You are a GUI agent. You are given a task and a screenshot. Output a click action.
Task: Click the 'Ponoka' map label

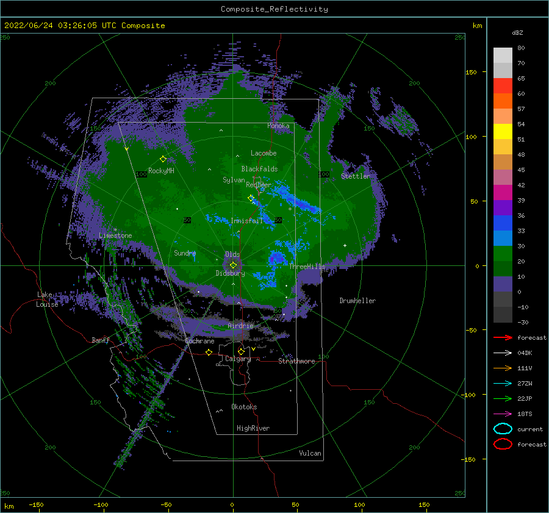[278, 126]
